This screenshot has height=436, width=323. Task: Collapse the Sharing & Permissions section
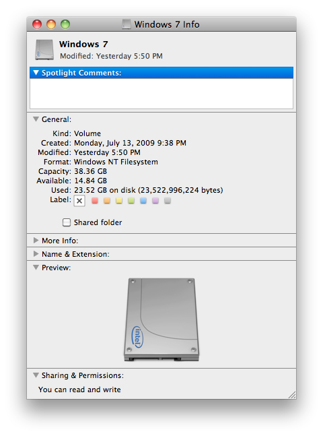[x=36, y=375]
